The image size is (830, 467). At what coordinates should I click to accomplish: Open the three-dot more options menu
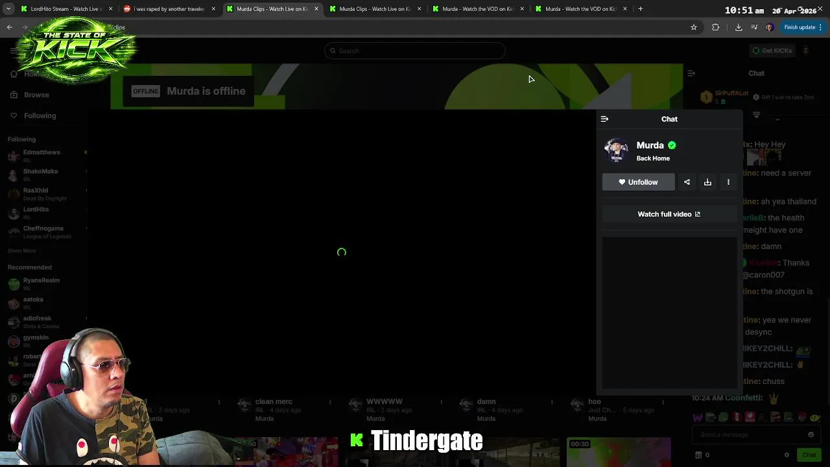tap(728, 182)
